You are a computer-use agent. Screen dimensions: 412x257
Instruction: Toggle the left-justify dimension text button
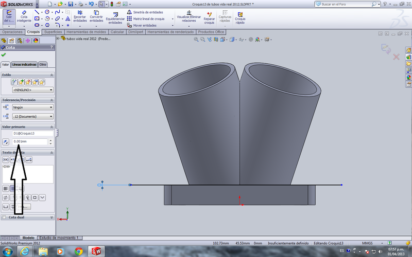pyautogui.click(x=6, y=188)
